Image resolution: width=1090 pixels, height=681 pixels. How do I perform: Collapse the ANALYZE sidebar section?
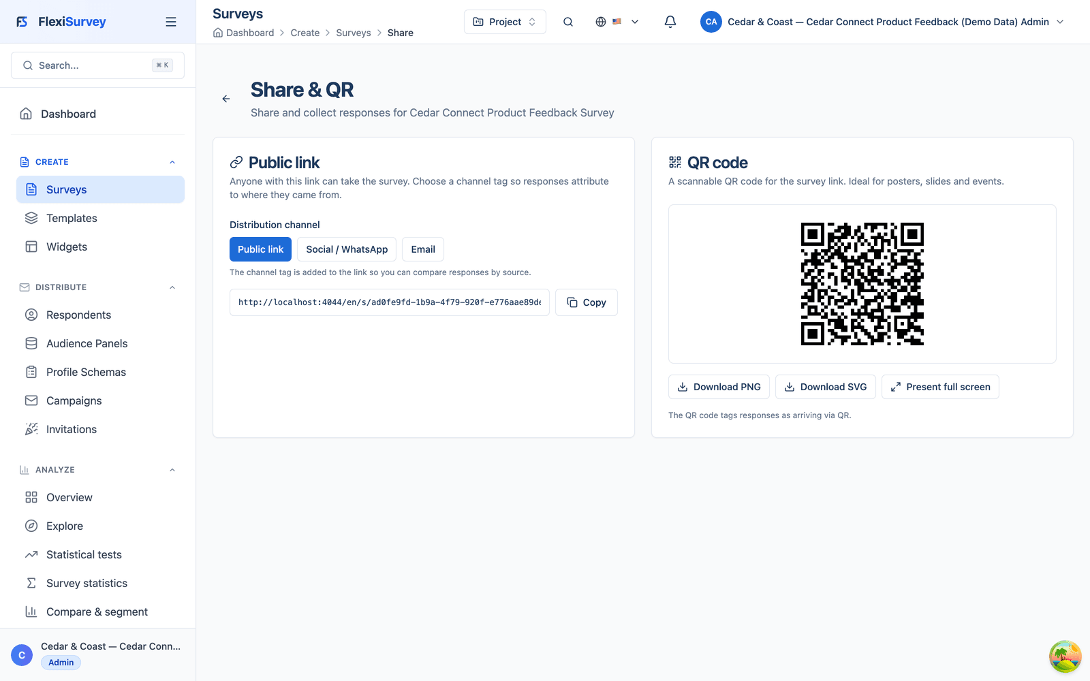coord(172,470)
